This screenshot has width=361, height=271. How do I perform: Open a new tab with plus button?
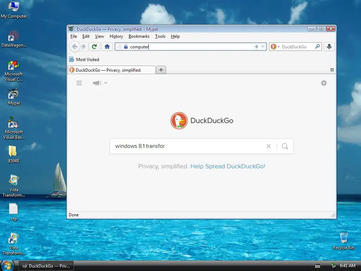point(161,70)
